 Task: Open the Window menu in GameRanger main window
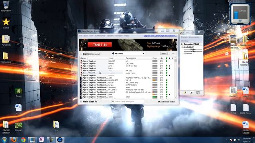point(119,36)
